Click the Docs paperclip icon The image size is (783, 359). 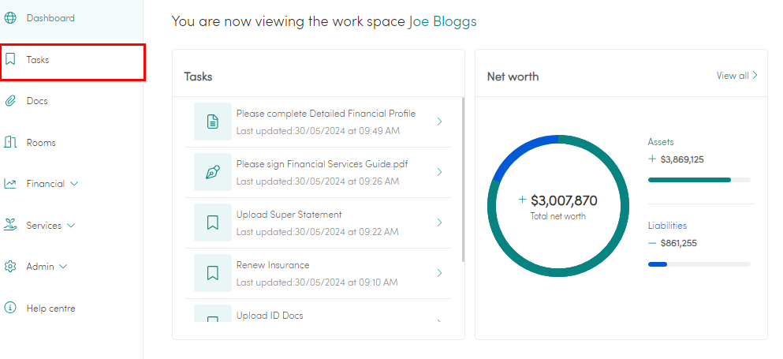point(10,101)
